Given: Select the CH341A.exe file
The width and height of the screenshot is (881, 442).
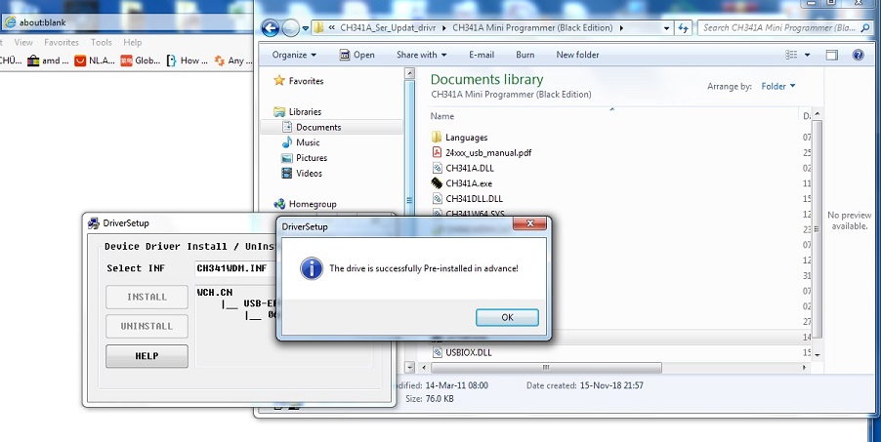Looking at the screenshot, I should 469,183.
